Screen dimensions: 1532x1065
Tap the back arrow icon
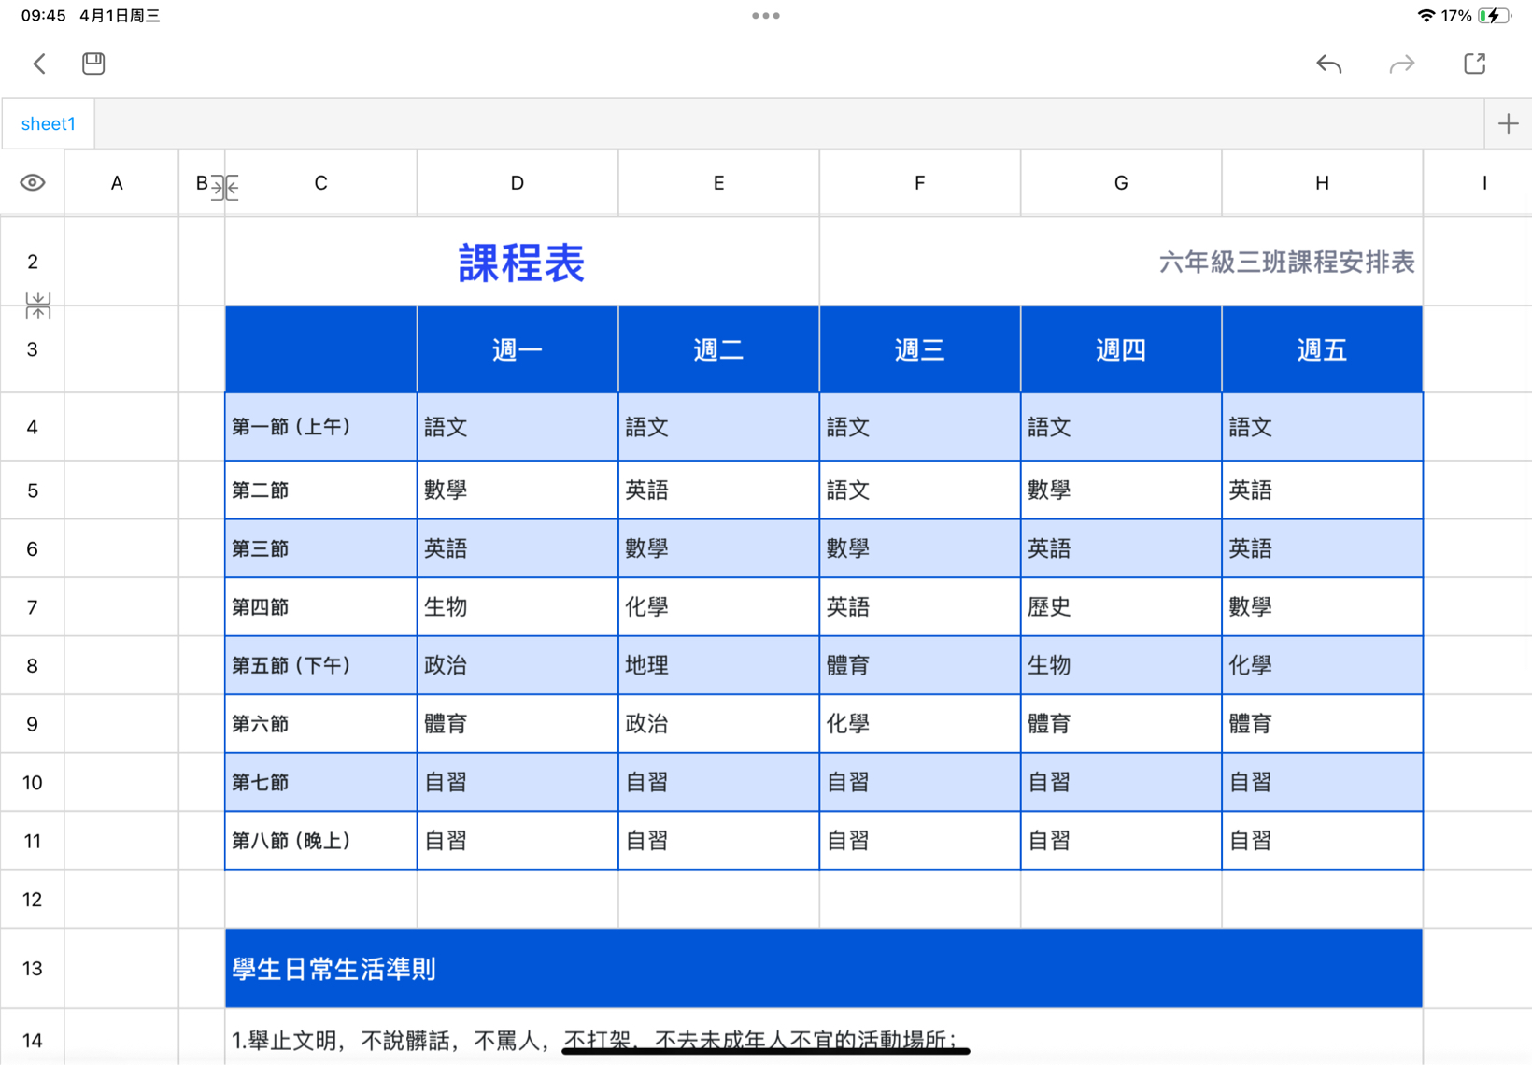[x=39, y=64]
